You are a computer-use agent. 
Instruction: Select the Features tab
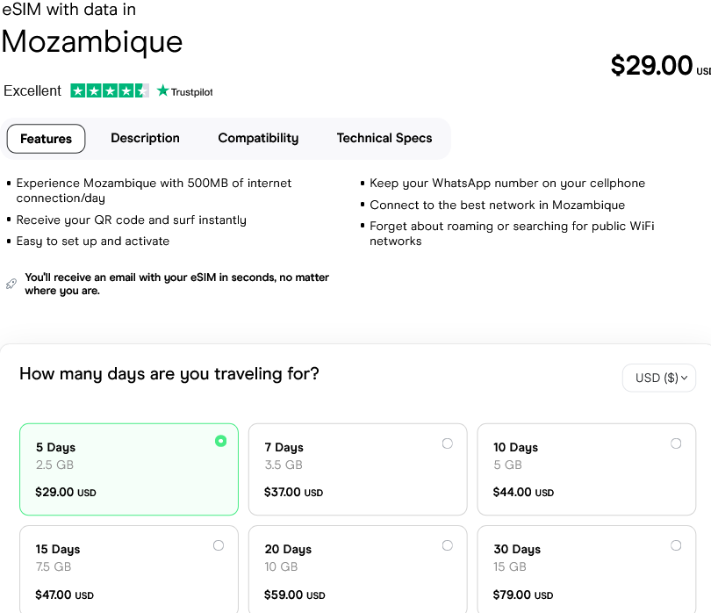46,138
